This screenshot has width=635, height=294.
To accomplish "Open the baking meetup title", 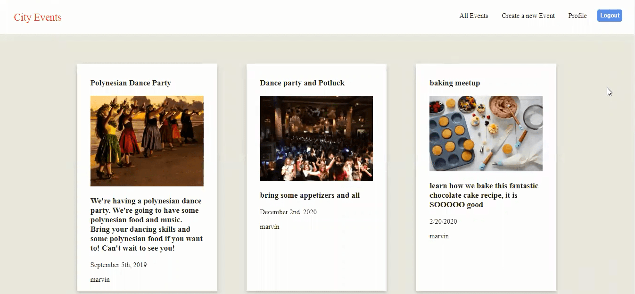I will coord(455,83).
